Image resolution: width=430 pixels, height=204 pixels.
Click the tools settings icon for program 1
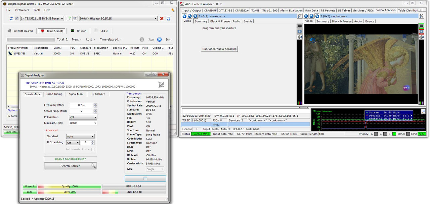click(x=300, y=16)
